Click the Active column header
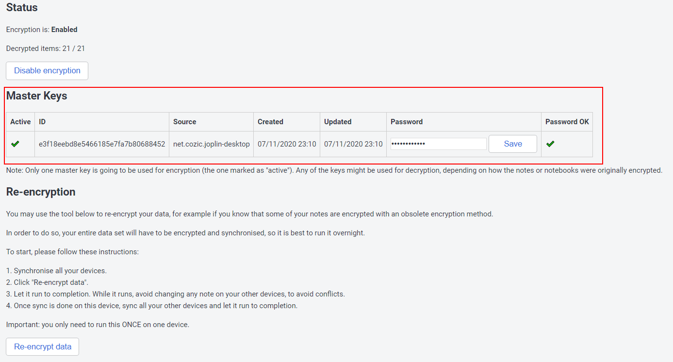 20,122
